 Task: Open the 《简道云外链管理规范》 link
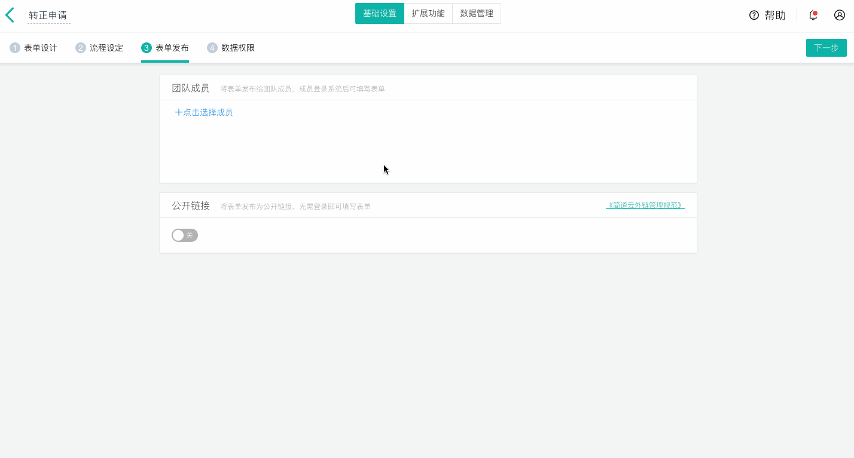coord(645,205)
